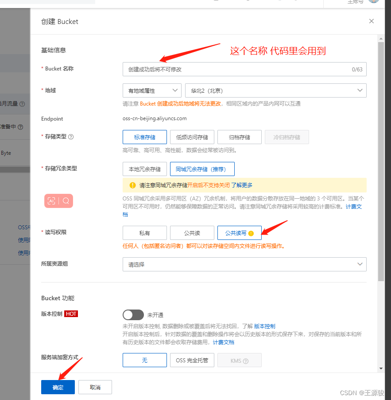Click help icon beside 月流量 in background page
Image resolution: width=391 pixels, height=400 pixels.
(x=22, y=104)
